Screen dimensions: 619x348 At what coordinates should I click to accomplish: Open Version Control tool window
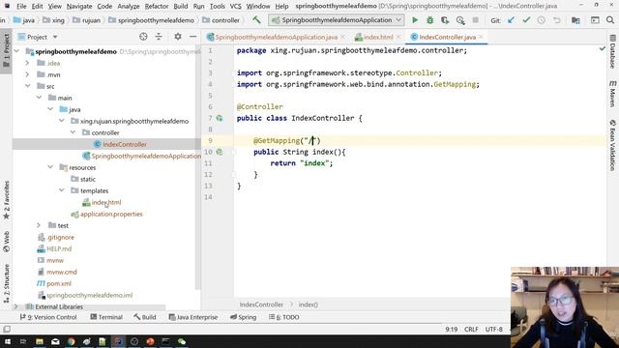point(48,317)
